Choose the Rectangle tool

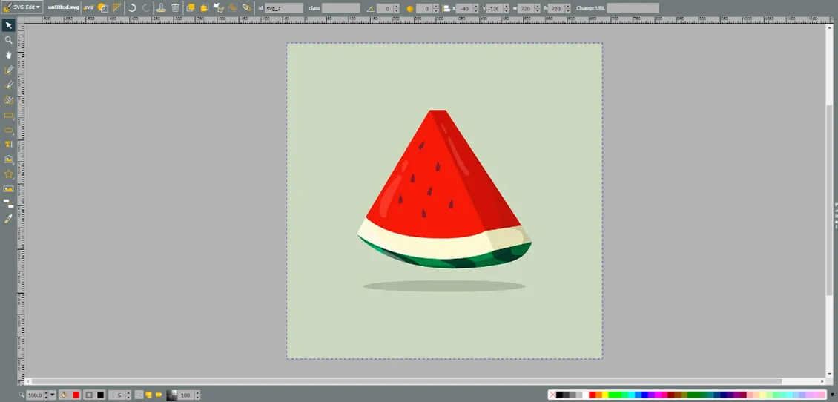pyautogui.click(x=9, y=115)
